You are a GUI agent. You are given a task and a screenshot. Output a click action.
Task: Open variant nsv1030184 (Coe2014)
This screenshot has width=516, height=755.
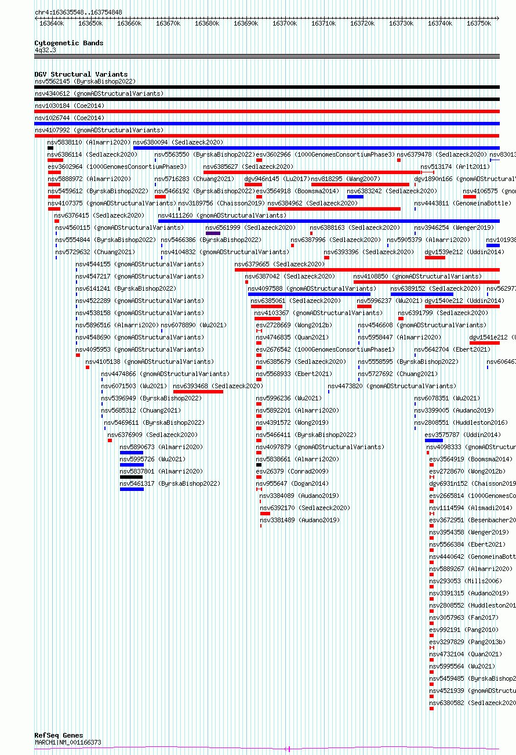(x=69, y=106)
